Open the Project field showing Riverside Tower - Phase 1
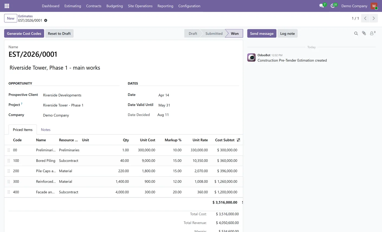Image resolution: width=382 pixels, height=232 pixels. pos(81,105)
